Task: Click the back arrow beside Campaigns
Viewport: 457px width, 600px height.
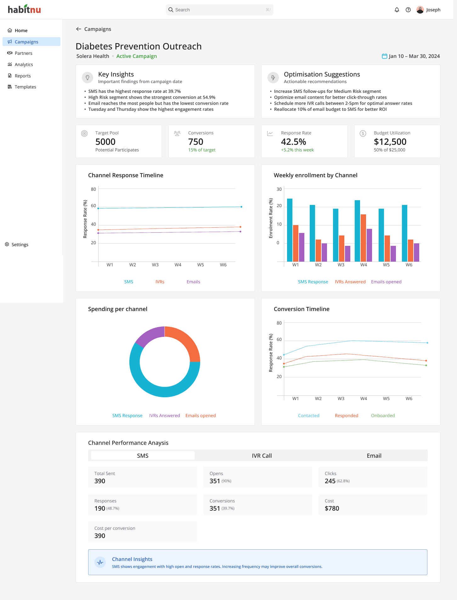Action: [79, 29]
